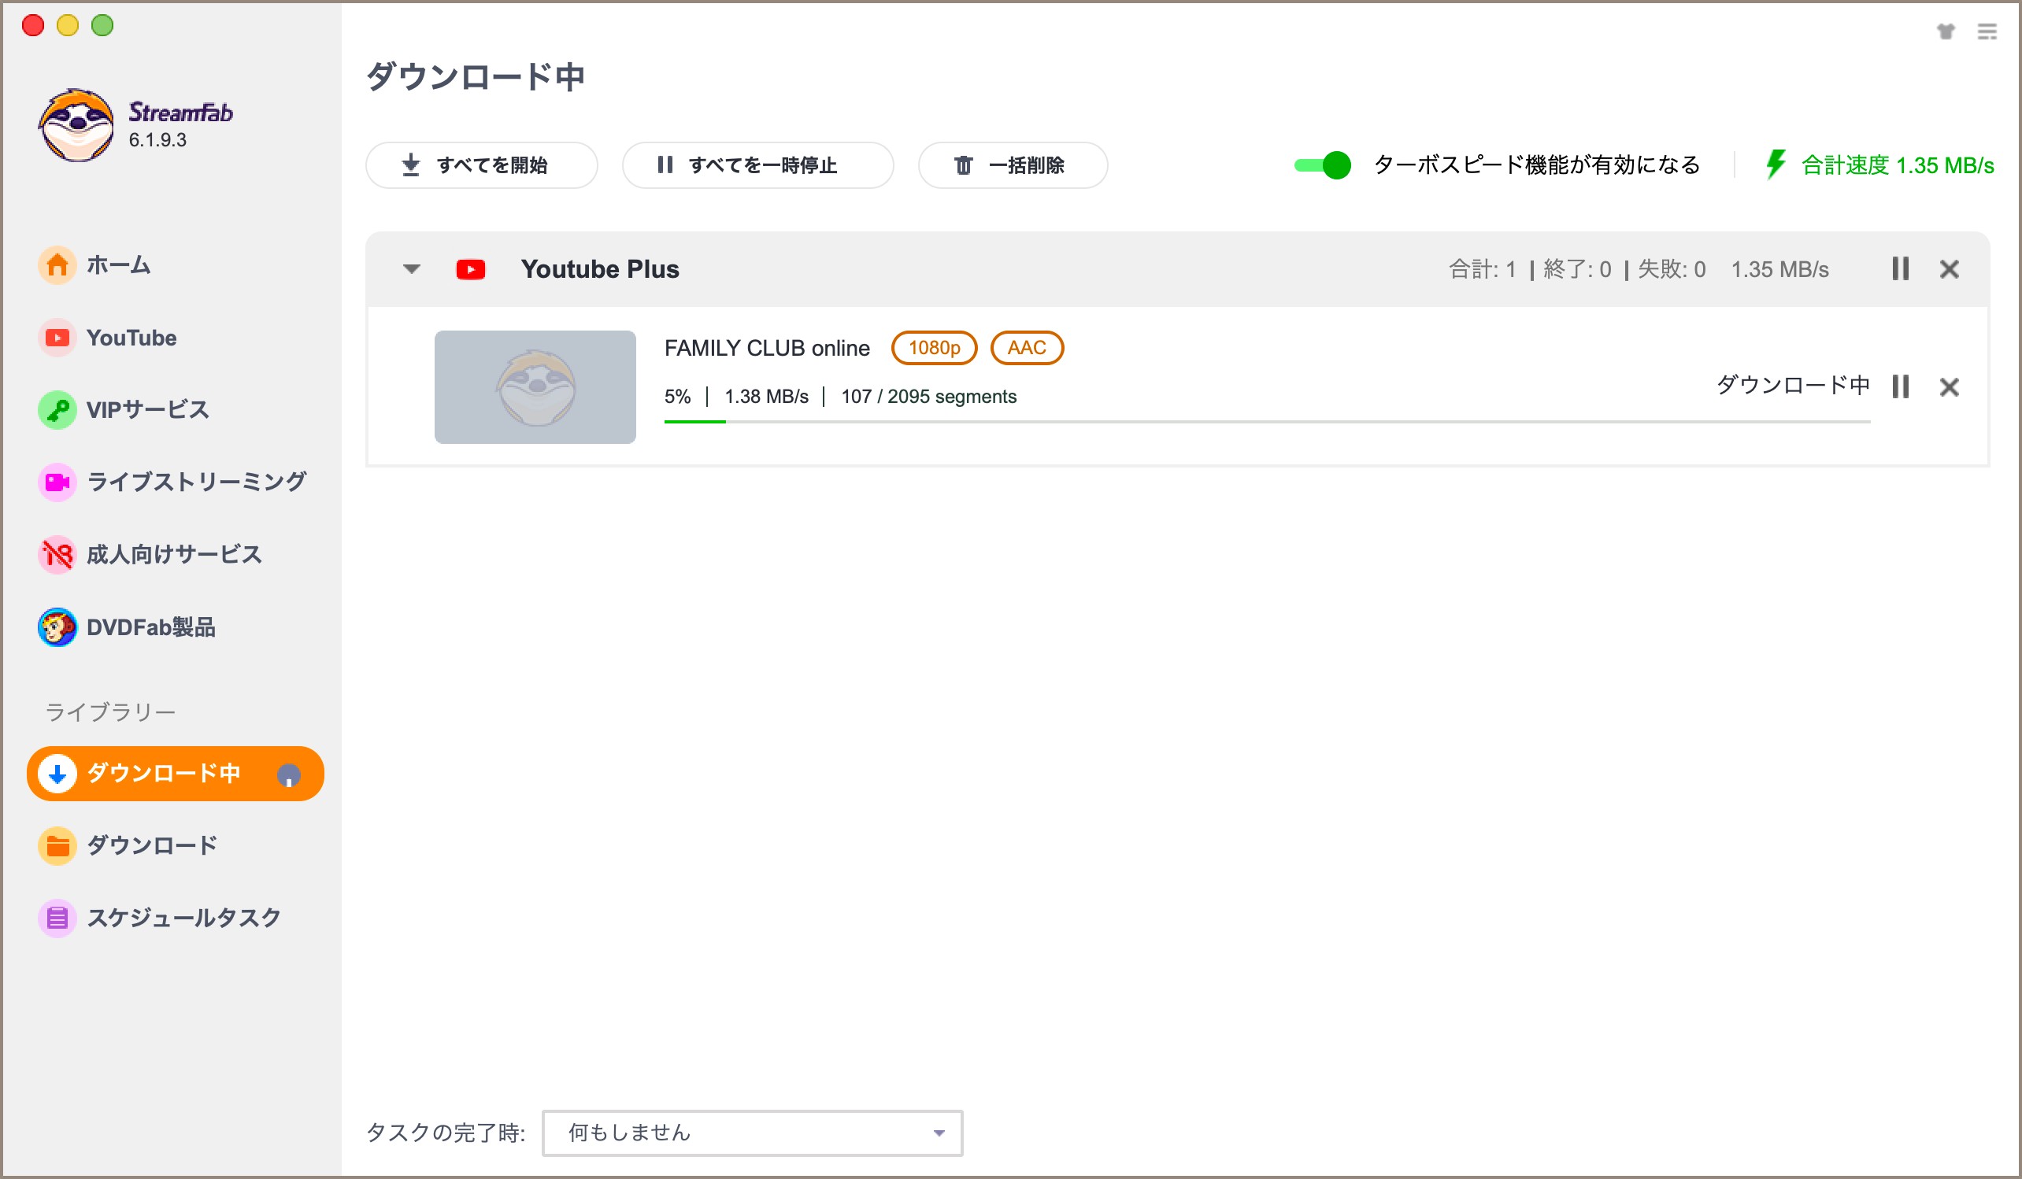Open ライブストリーミング camera icon

57,482
